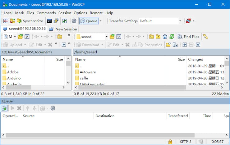Viewport: 230px width, 145px height.
Task: Click the Compare Directories toolbar icon
Action: [6, 21]
